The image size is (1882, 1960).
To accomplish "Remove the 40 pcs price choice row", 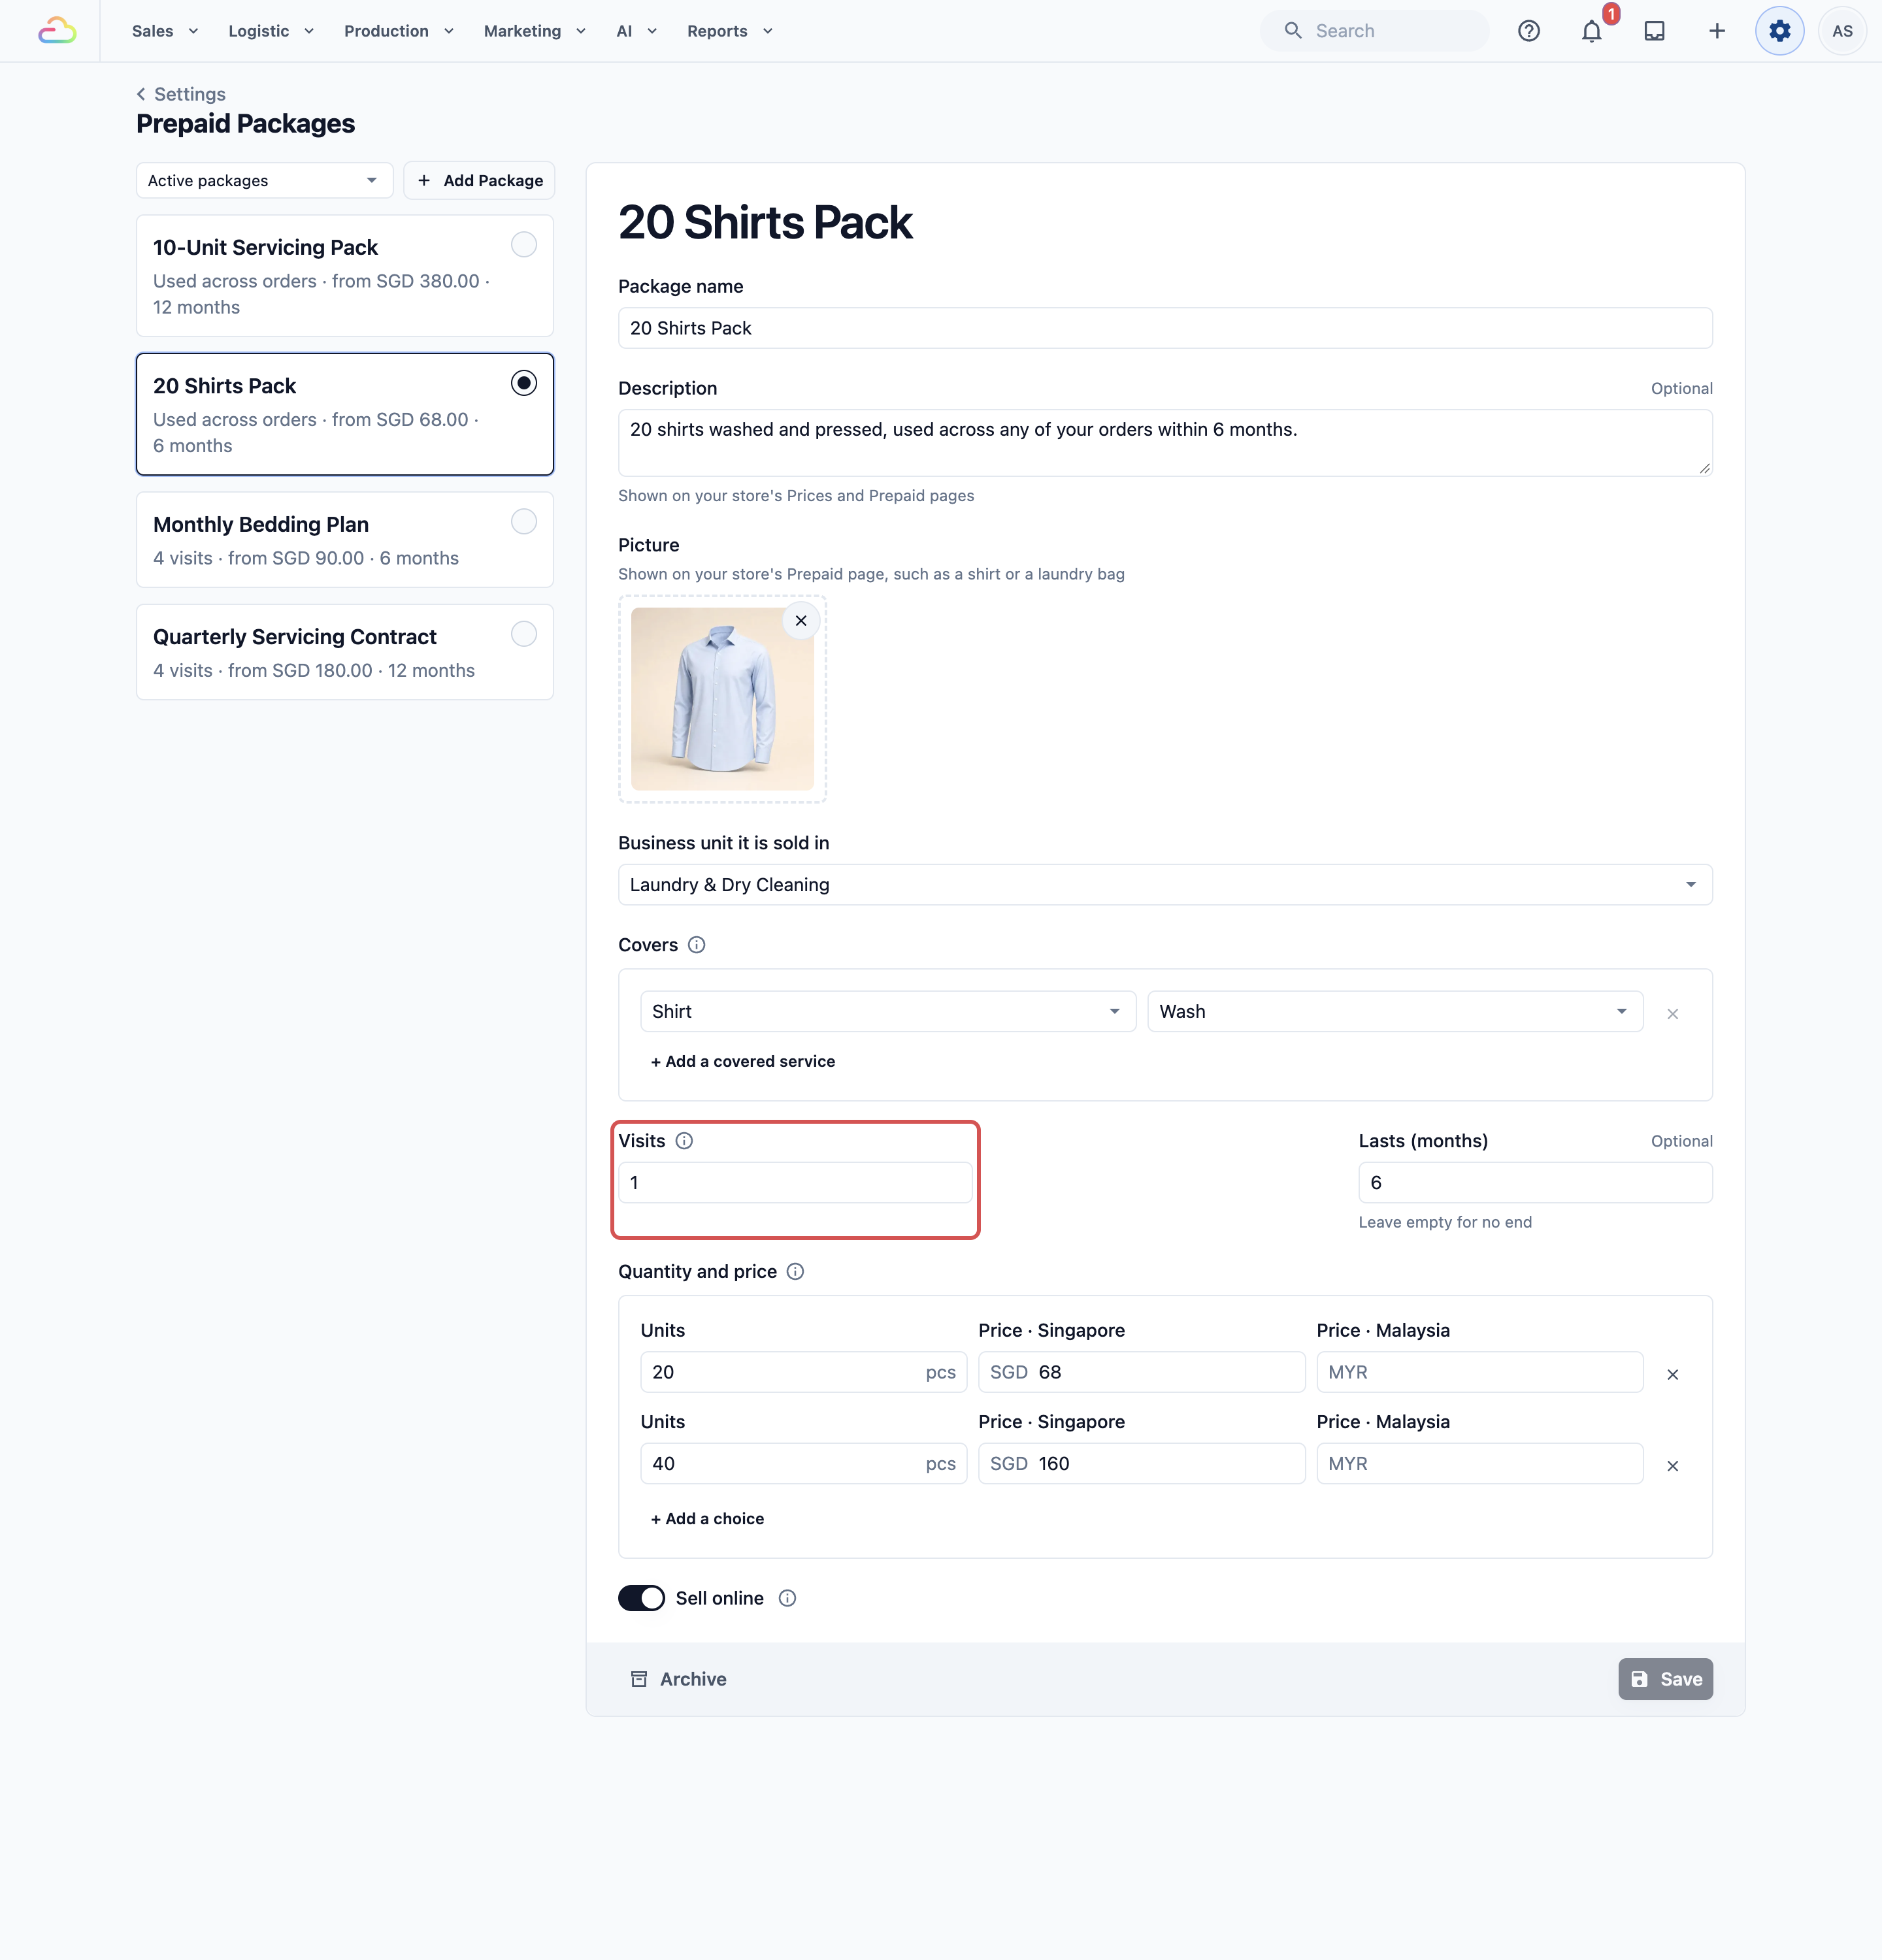I will click(1672, 1466).
